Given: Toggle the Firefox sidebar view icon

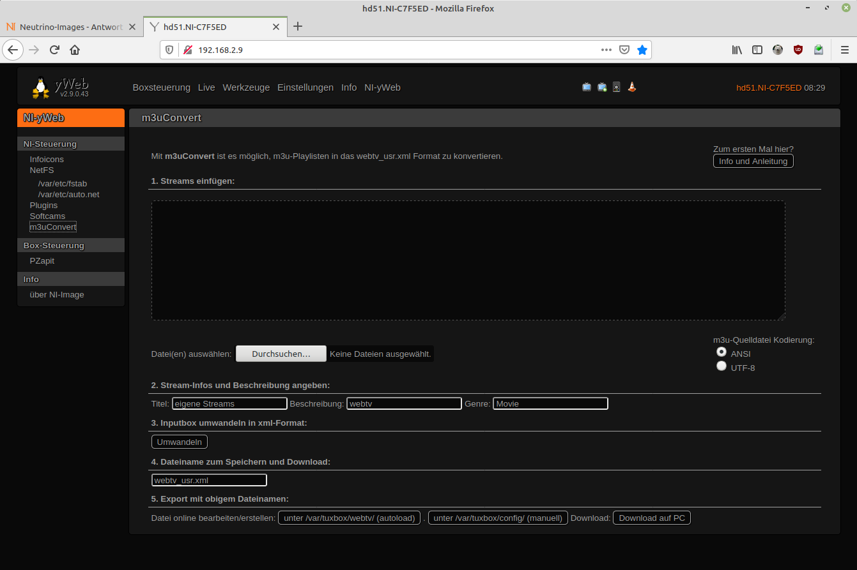Looking at the screenshot, I should (x=757, y=50).
